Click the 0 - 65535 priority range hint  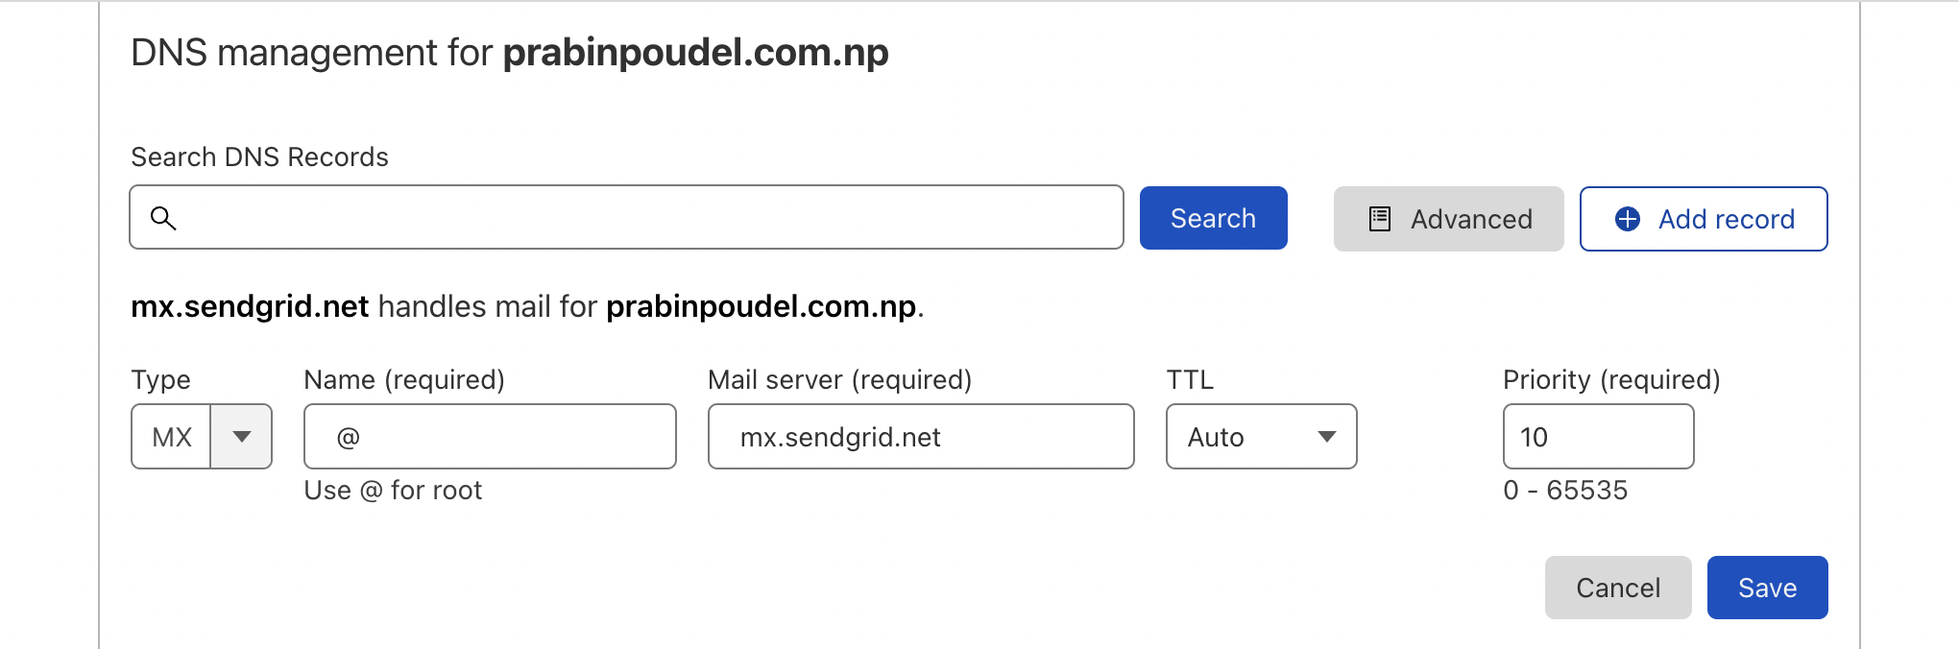tap(1565, 490)
